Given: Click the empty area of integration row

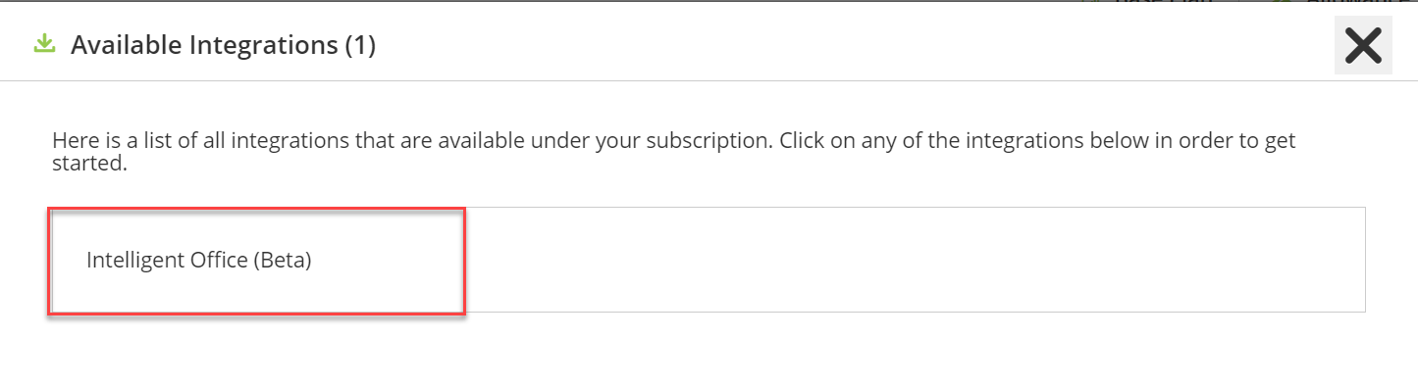Looking at the screenshot, I should tap(913, 261).
